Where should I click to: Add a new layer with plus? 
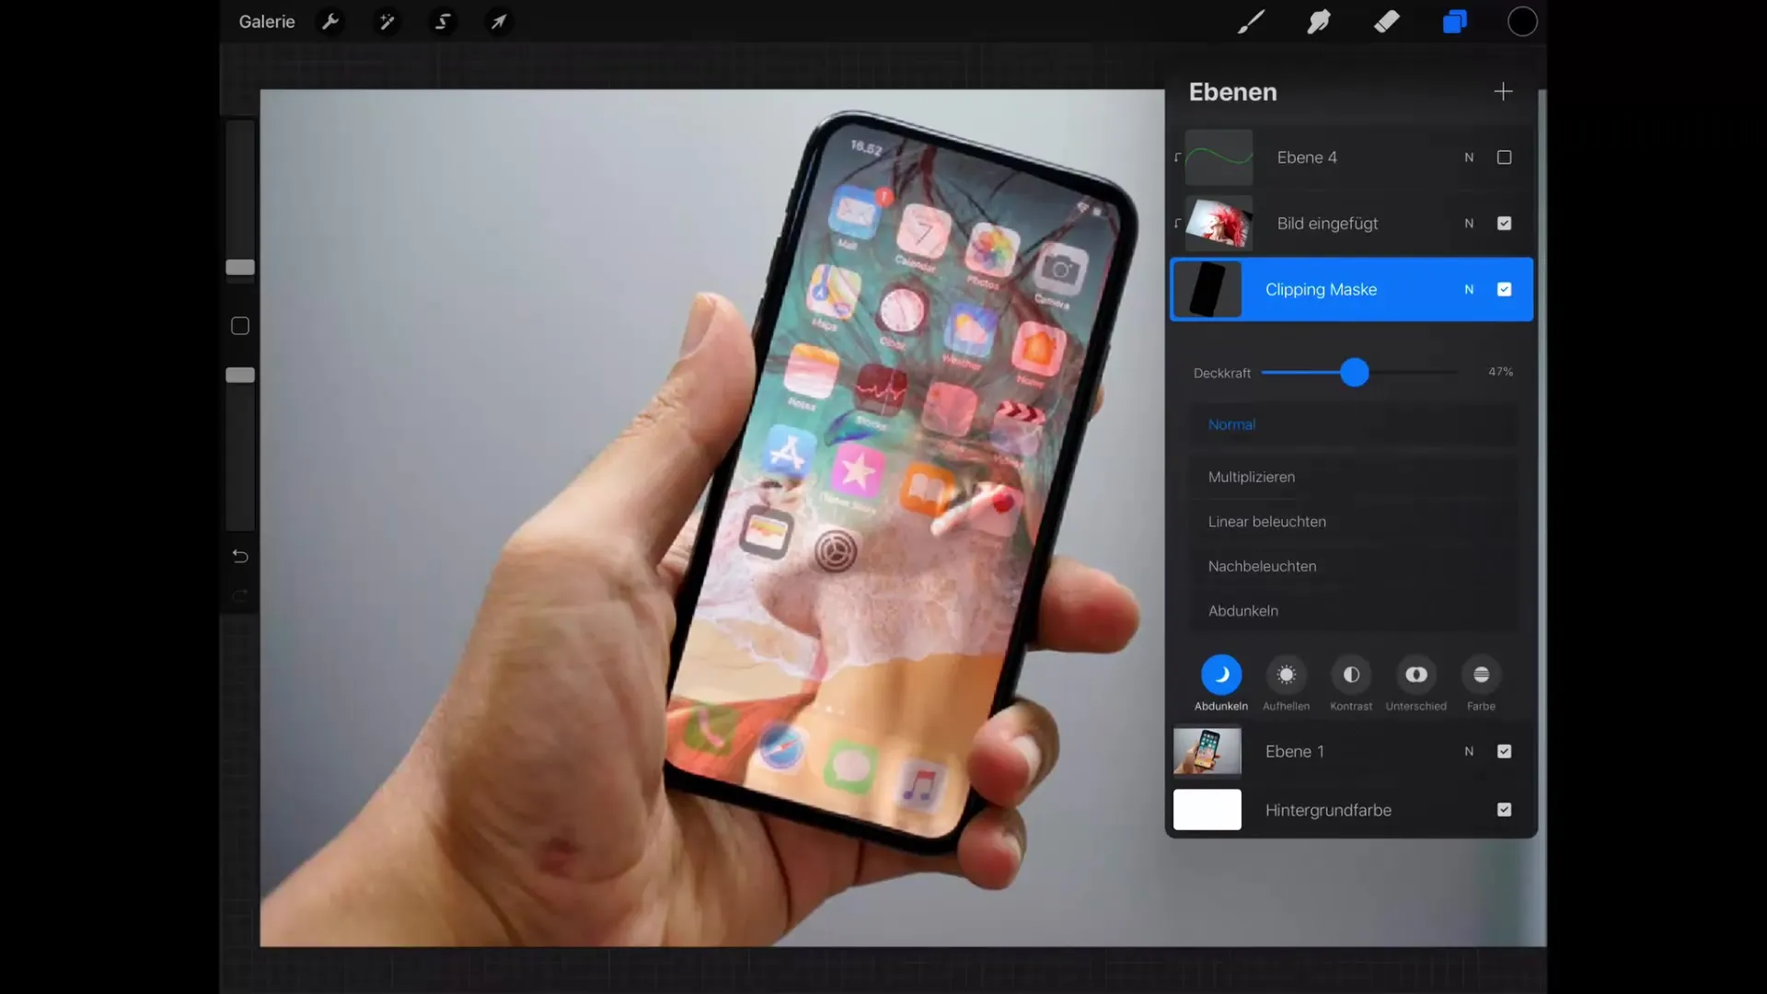coord(1503,91)
